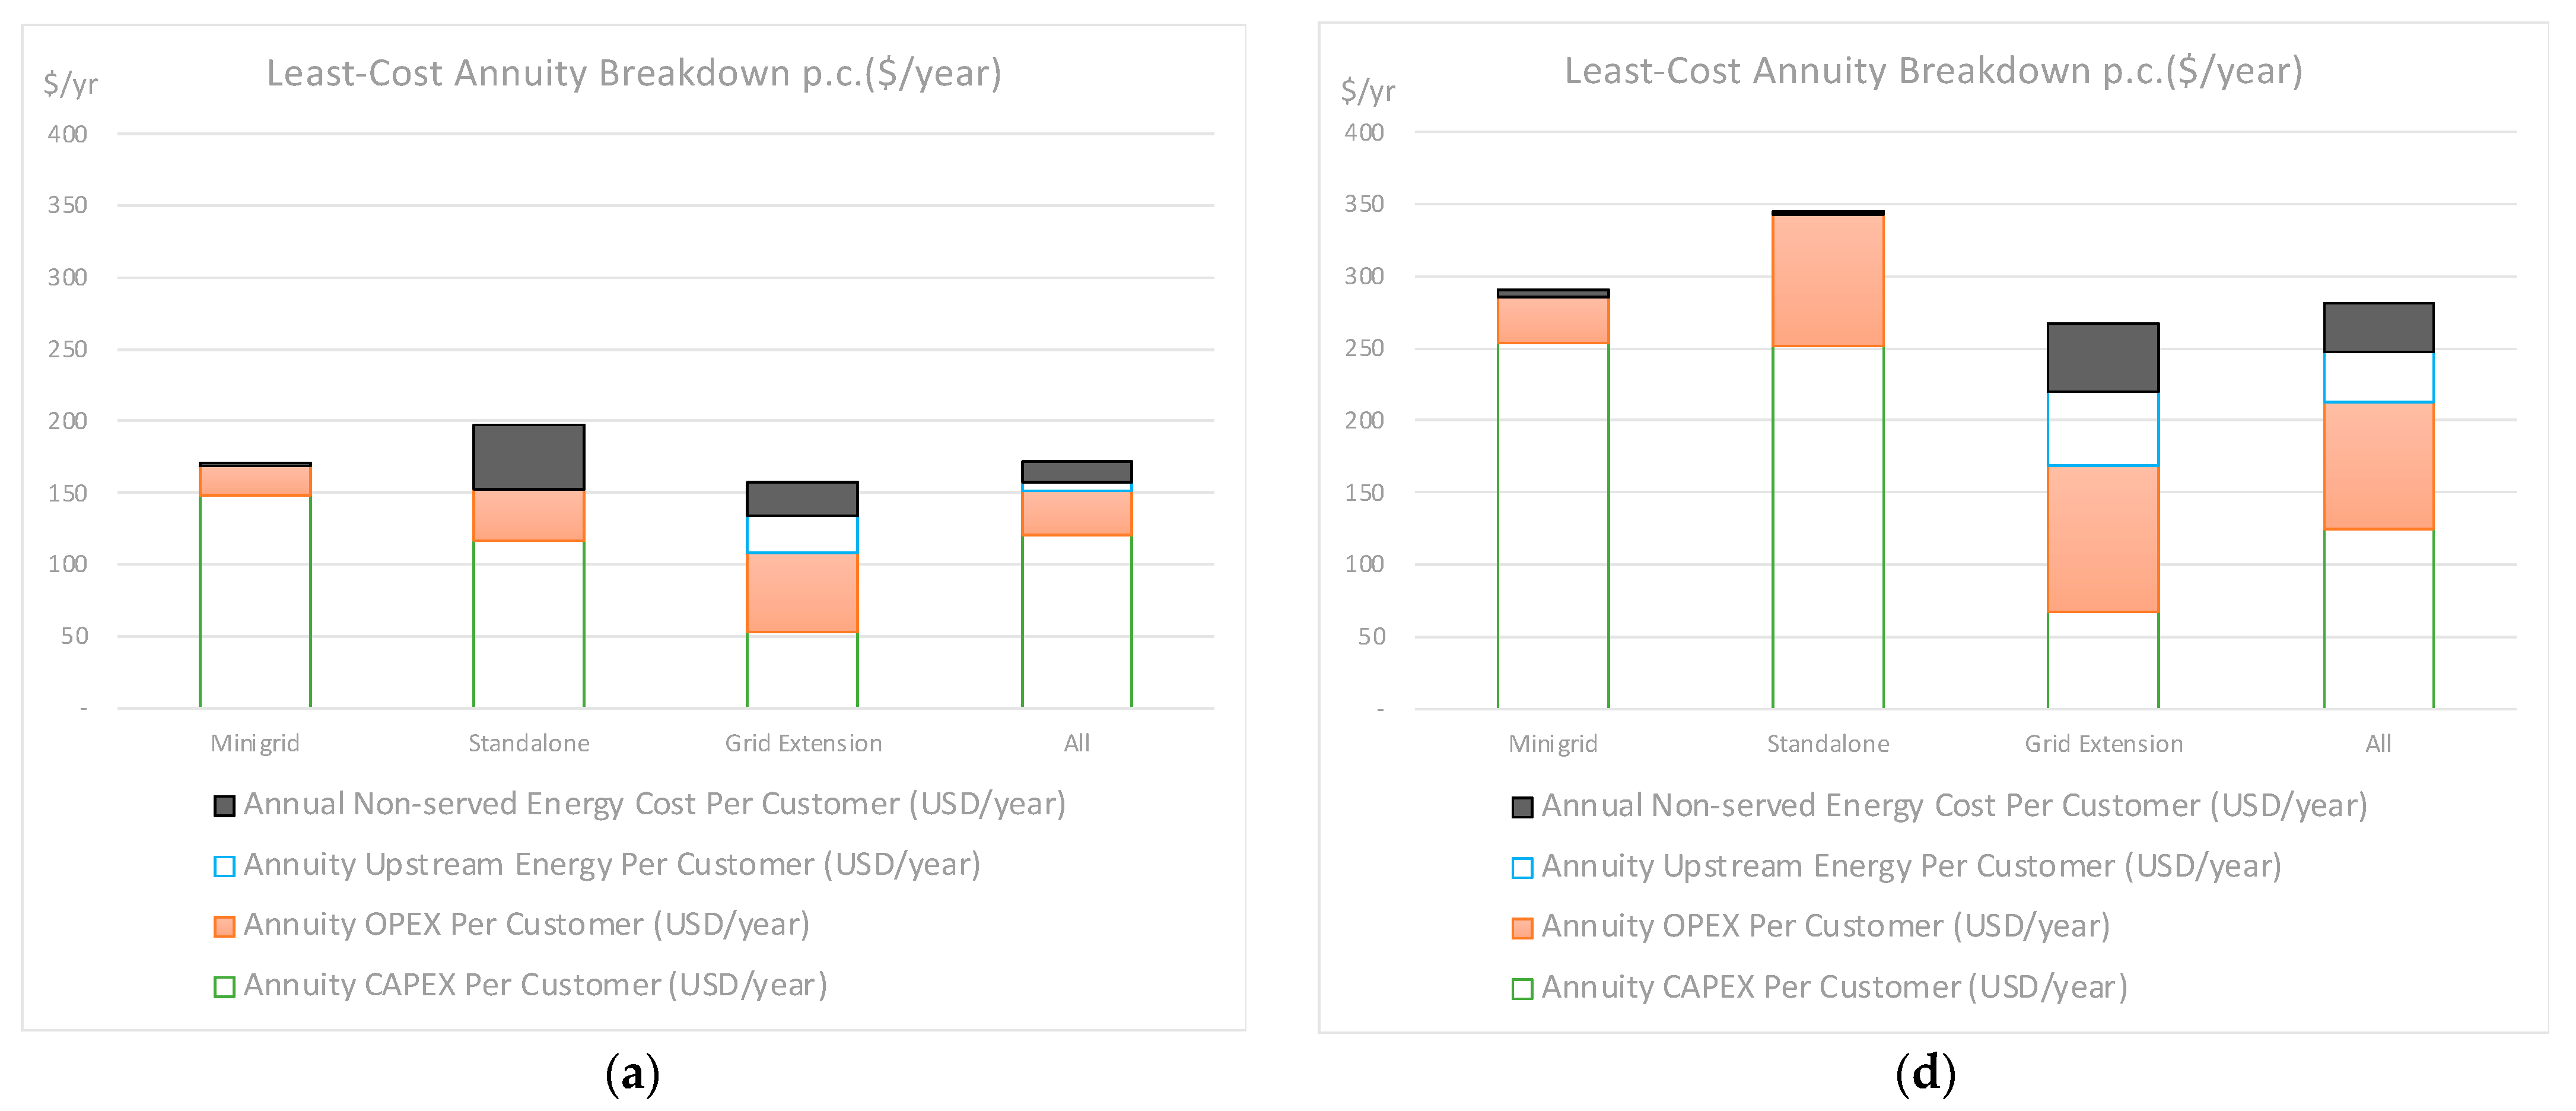Click the orange OPEX legend swatch in chart (d)

tap(1522, 928)
